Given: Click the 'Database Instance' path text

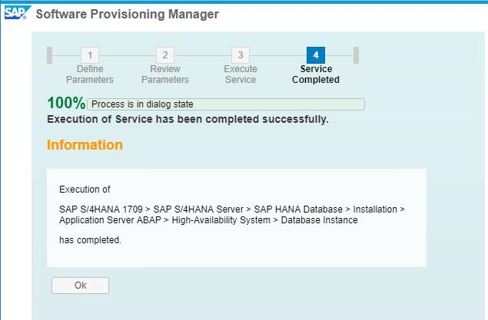Looking at the screenshot, I should point(320,220).
